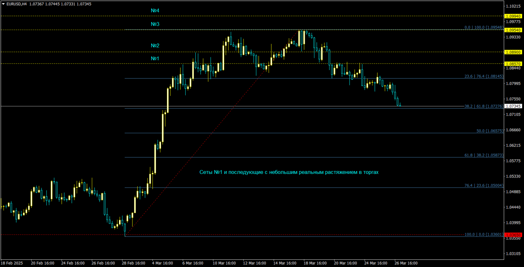
Task: Click the red price tag on the axis
Action: pos(513,235)
